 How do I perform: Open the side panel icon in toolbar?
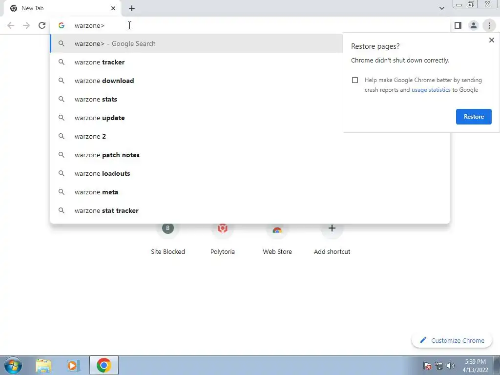458,25
